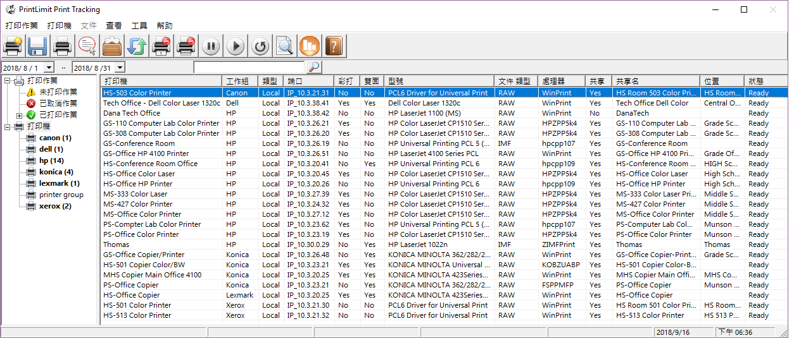Click port IP_10.3.26.51 cell
This screenshot has height=338, width=794.
pyautogui.click(x=308, y=154)
